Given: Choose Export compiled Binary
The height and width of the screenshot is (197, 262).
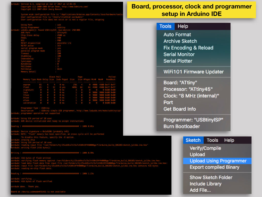Looking at the screenshot, I should 215,167.
